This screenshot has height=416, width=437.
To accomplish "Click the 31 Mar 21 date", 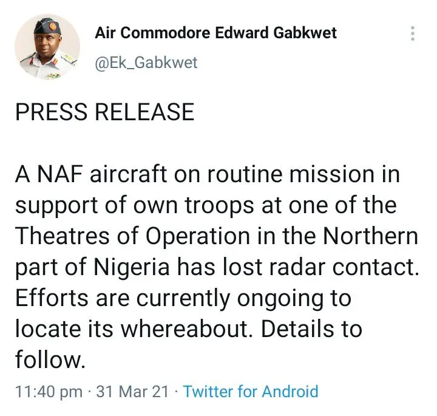I will tap(132, 392).
